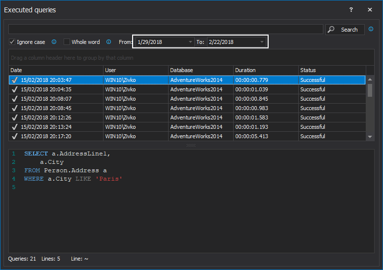Open the To date dropdown
The image size is (383, 270).
[262, 42]
